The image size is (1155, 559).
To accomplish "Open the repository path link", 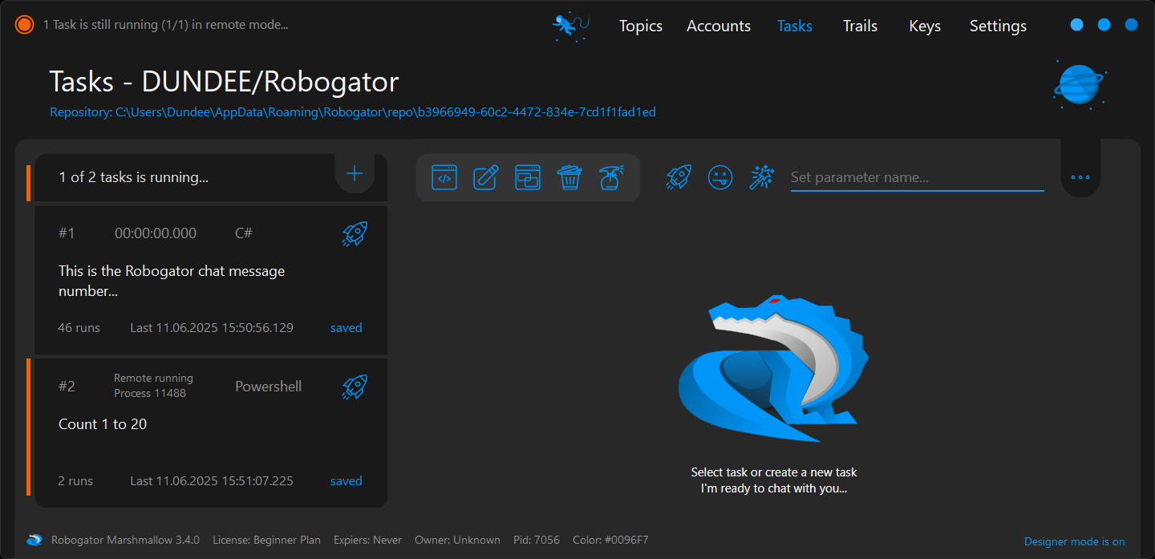I will [353, 112].
